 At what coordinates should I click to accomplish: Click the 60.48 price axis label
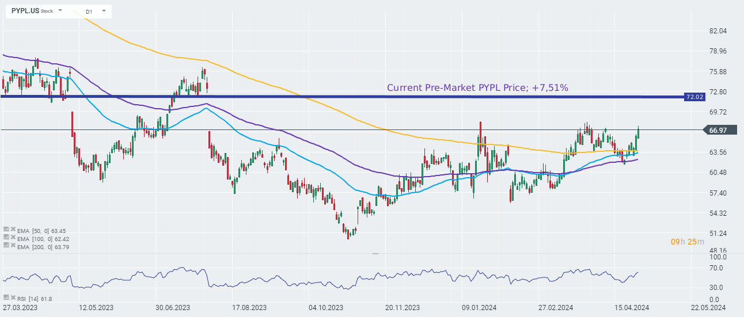pos(718,173)
